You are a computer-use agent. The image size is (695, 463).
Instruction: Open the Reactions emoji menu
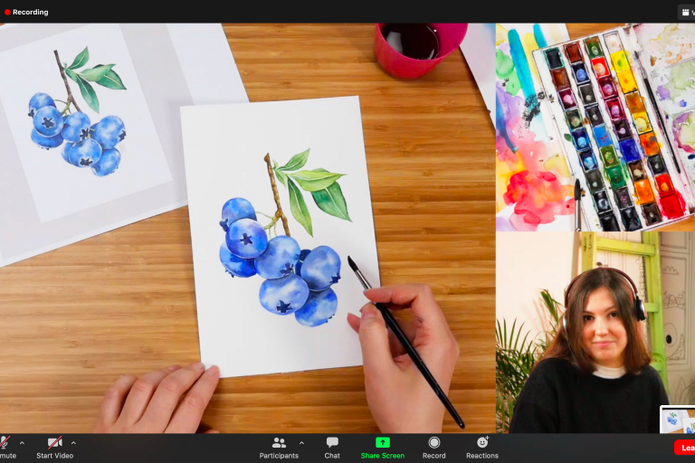482,446
